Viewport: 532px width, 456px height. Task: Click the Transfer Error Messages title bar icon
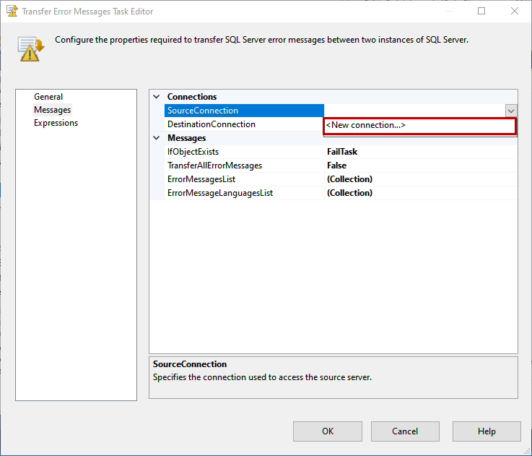point(11,12)
